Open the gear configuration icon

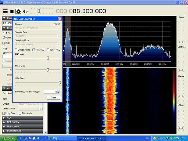18,11
